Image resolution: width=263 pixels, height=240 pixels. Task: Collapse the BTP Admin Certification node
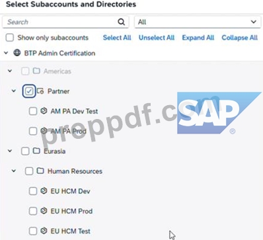[6, 53]
